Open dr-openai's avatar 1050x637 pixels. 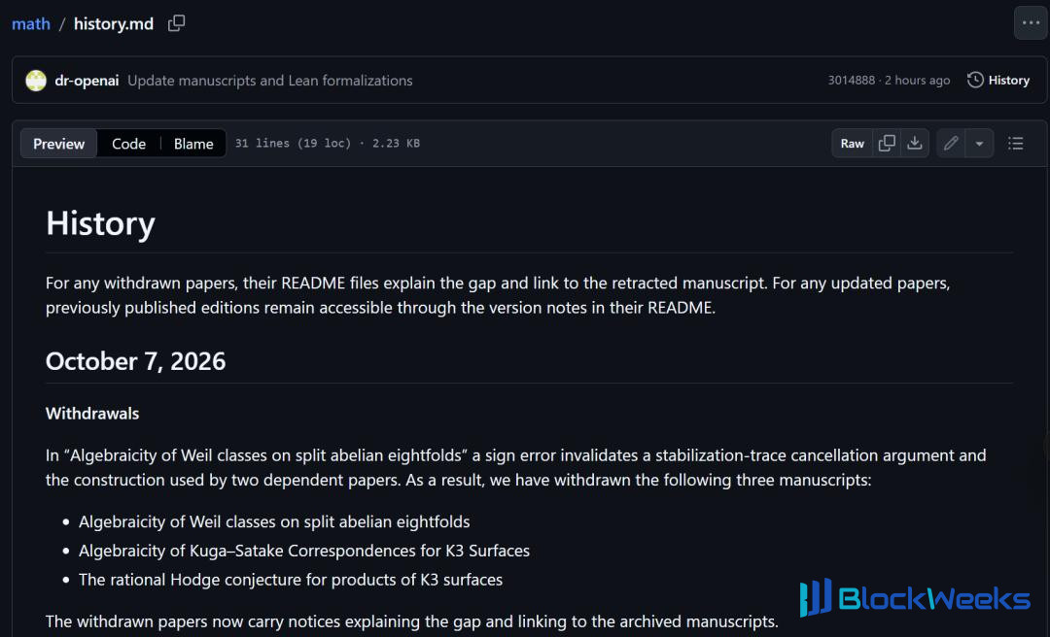coord(36,81)
